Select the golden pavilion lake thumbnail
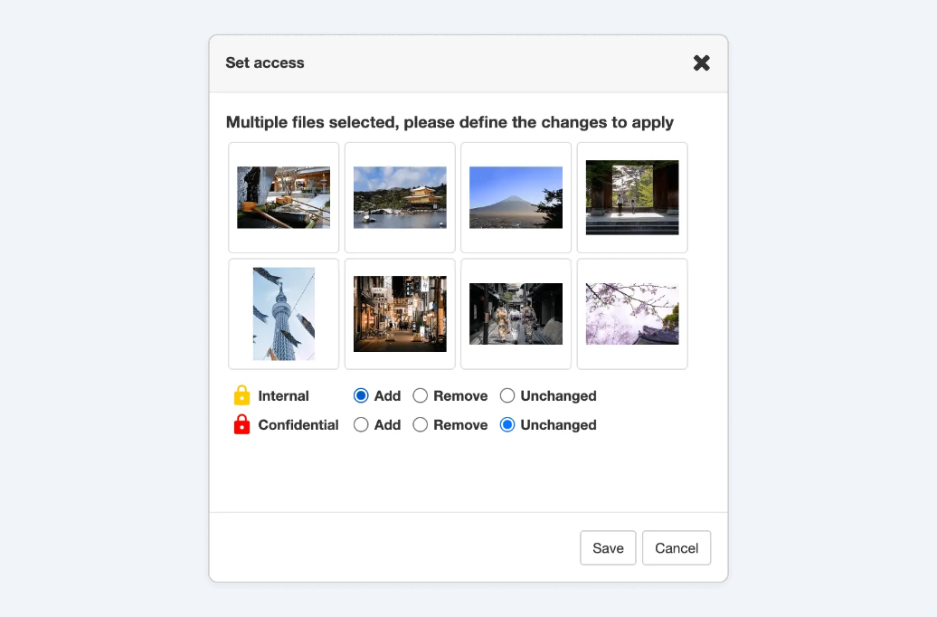This screenshot has width=937, height=617. tap(400, 197)
